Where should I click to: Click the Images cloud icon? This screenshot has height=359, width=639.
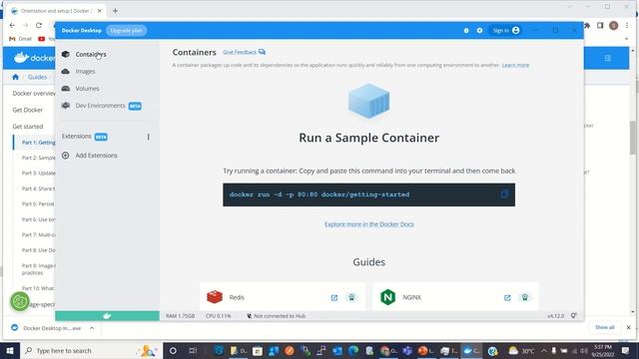point(65,71)
